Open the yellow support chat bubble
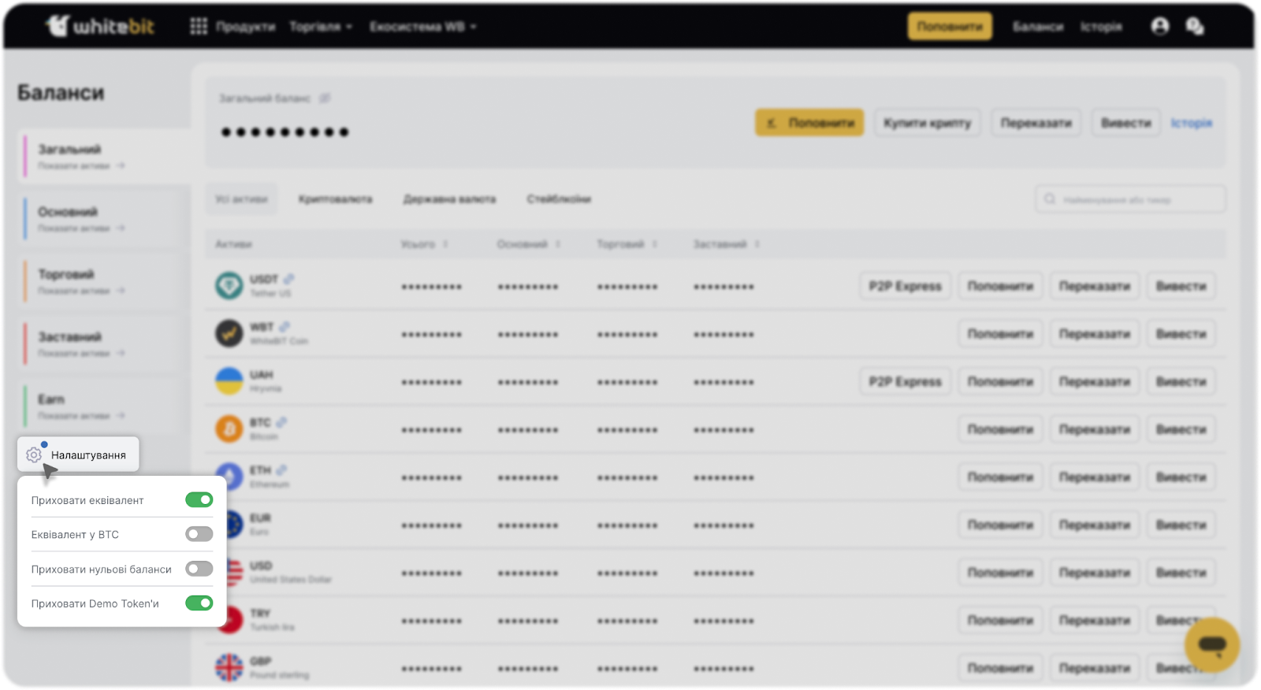Image resolution: width=1261 pixels, height=690 pixels. (1211, 645)
